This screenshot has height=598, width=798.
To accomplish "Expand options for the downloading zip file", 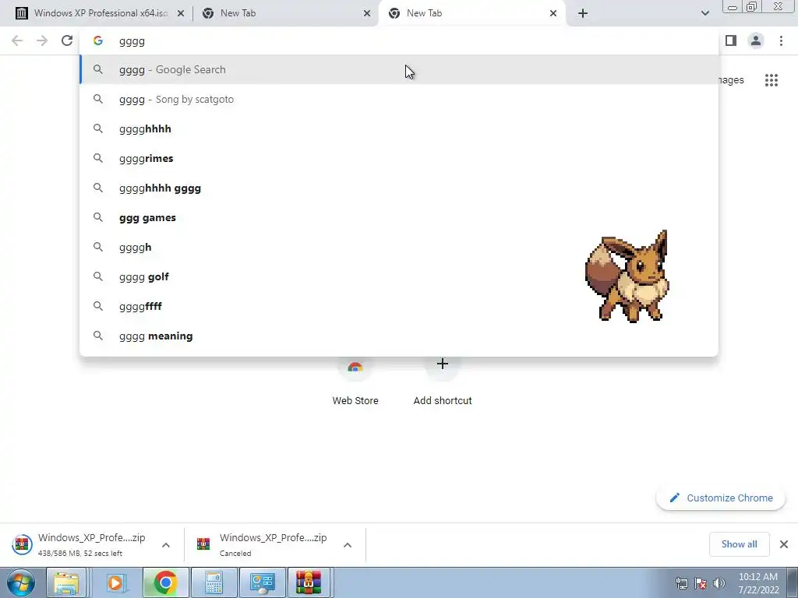I will tap(166, 544).
